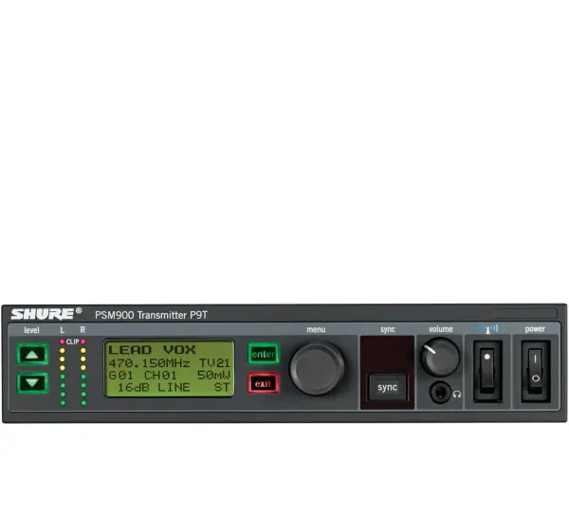The width and height of the screenshot is (569, 517).
Task: Click the left channel LED meter
Action: [63, 374]
